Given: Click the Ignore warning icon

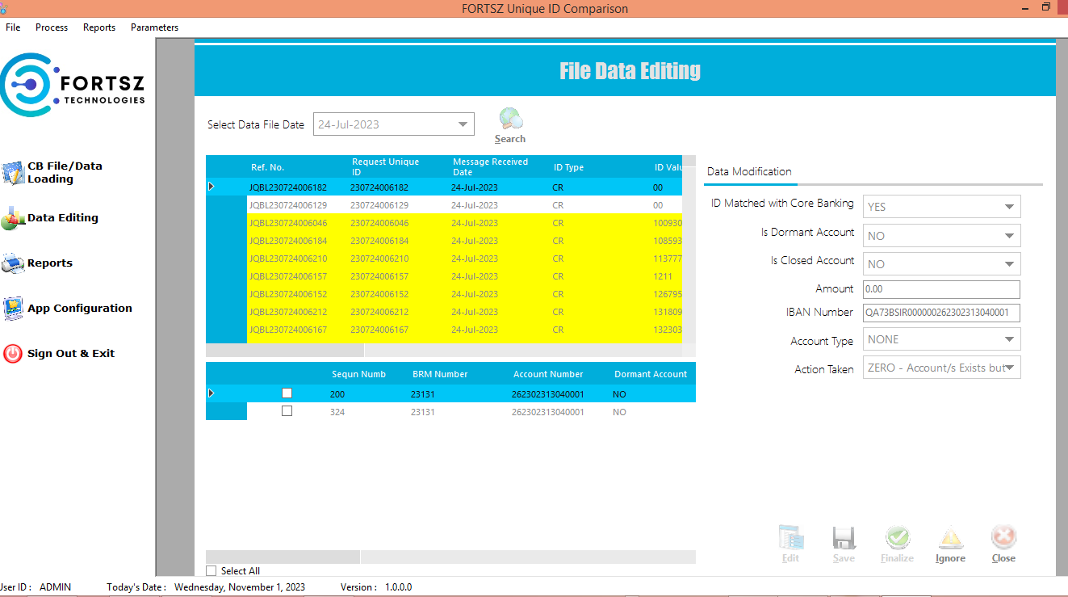Looking at the screenshot, I should tap(950, 539).
